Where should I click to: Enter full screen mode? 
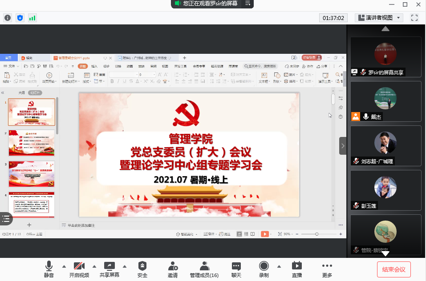pos(414,18)
